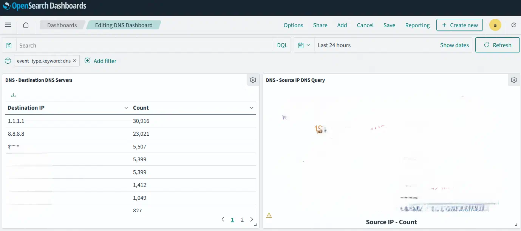521x231 pixels.
Task: Click the saved query disk icon
Action: tap(9, 45)
